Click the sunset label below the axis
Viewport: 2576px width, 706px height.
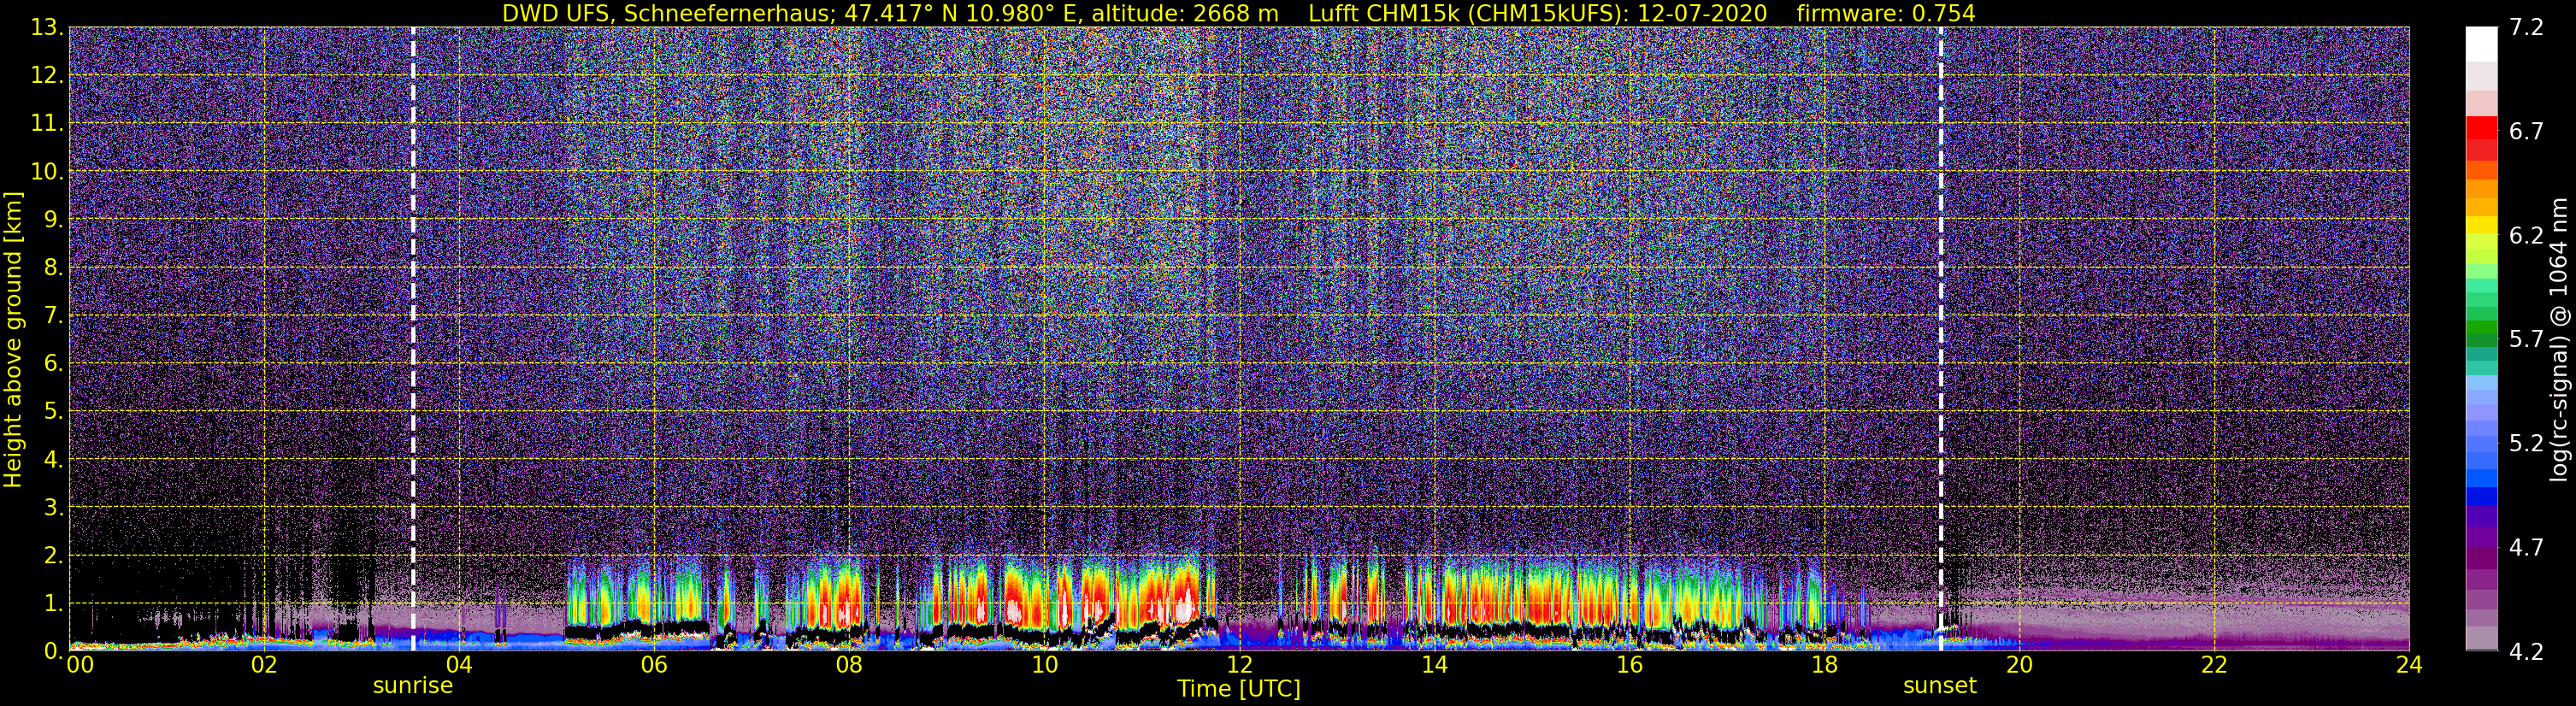tap(1939, 686)
